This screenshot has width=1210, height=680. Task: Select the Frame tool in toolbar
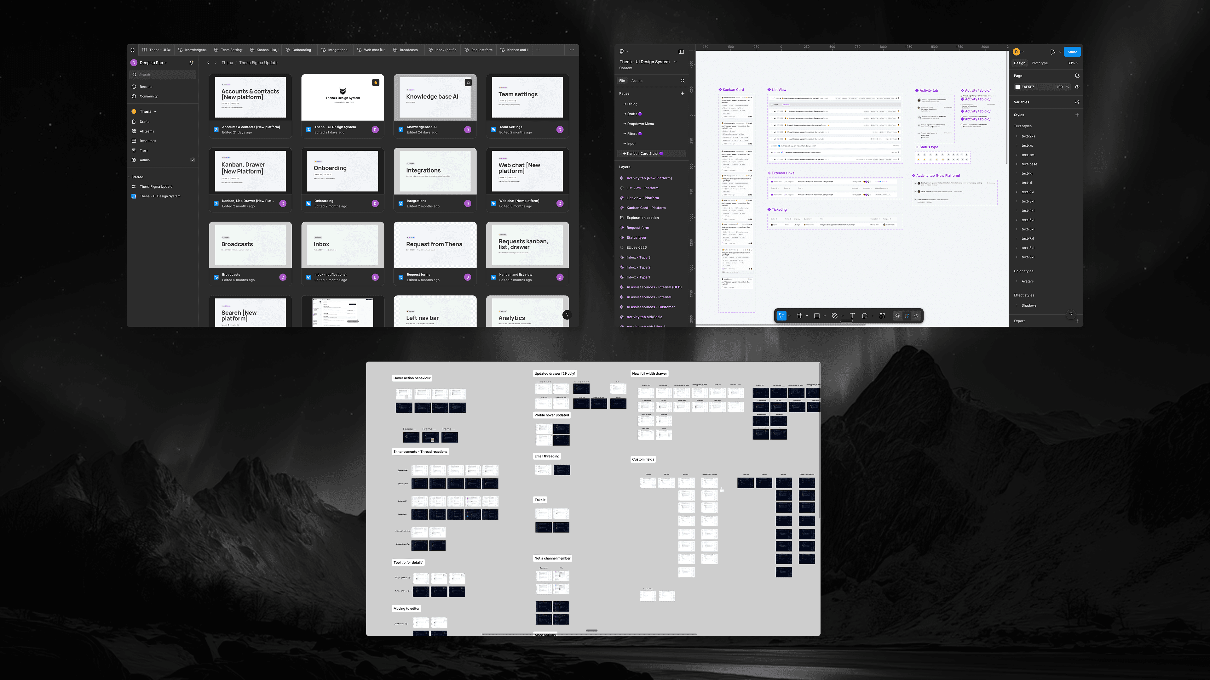[x=799, y=316]
